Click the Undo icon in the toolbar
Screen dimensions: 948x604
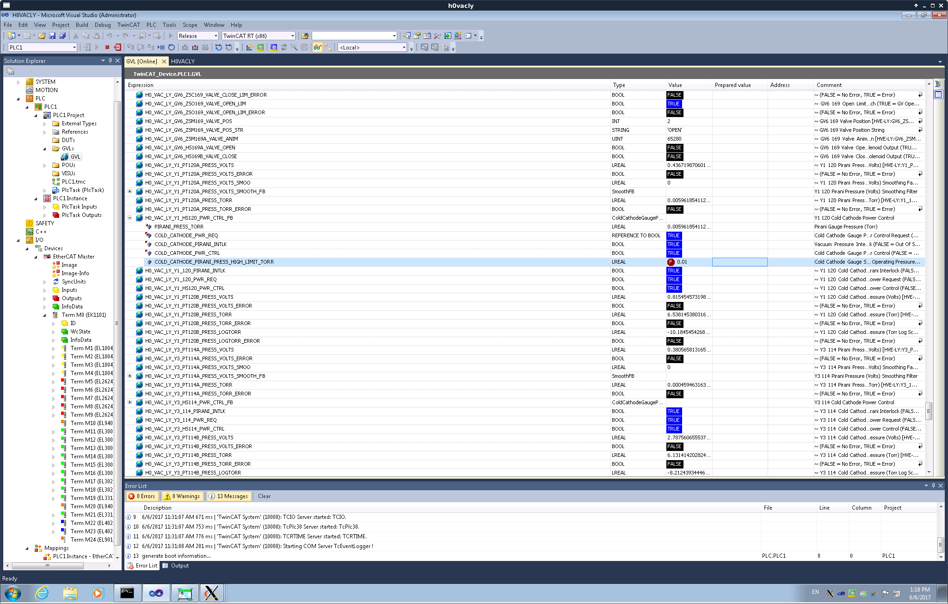tap(110, 36)
